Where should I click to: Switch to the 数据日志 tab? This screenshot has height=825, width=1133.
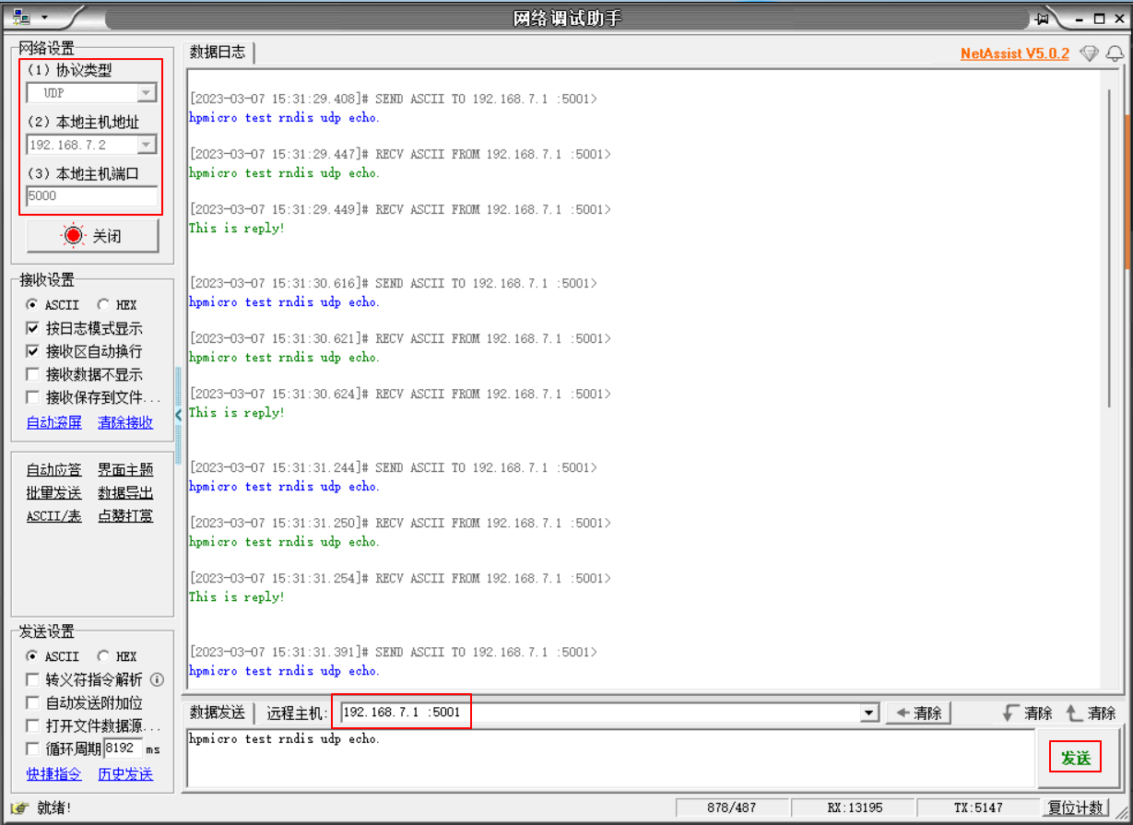pos(218,53)
